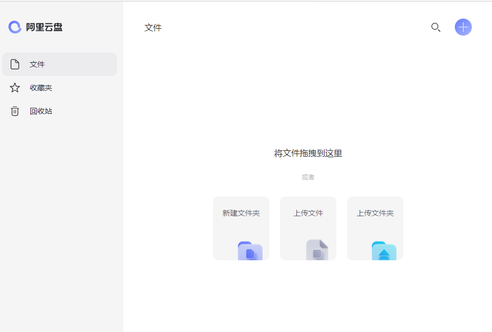Image resolution: width=492 pixels, height=332 pixels.
Task: Click the 阿里云盘 brand name text
Action: pyautogui.click(x=44, y=27)
